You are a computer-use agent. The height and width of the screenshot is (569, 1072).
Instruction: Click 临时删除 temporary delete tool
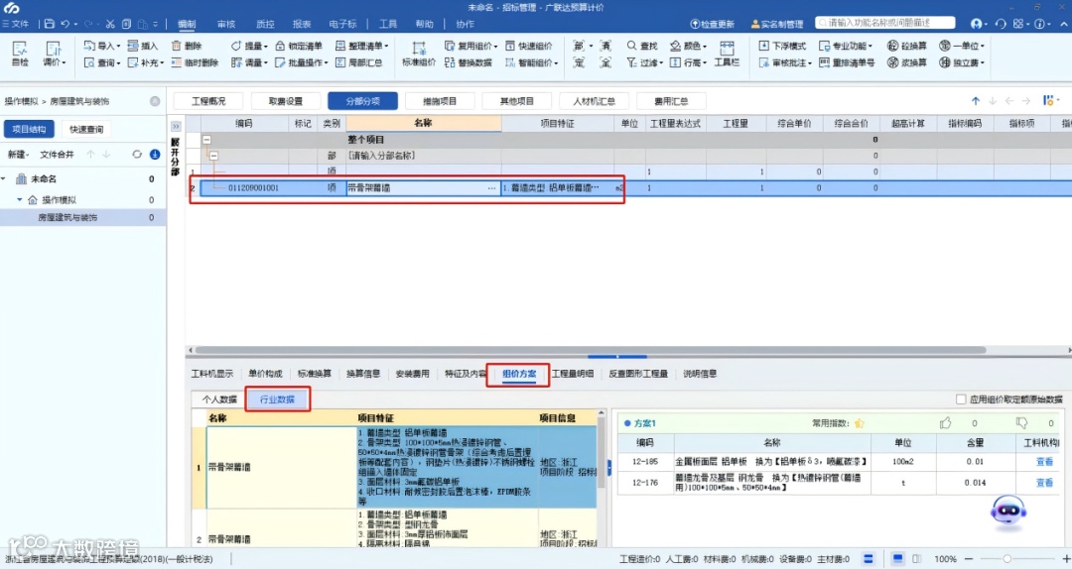[x=195, y=62]
